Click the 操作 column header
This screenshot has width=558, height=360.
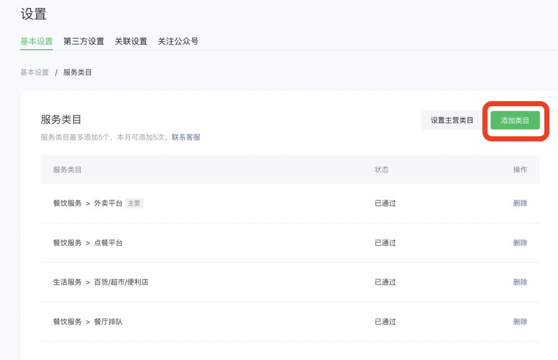(520, 169)
